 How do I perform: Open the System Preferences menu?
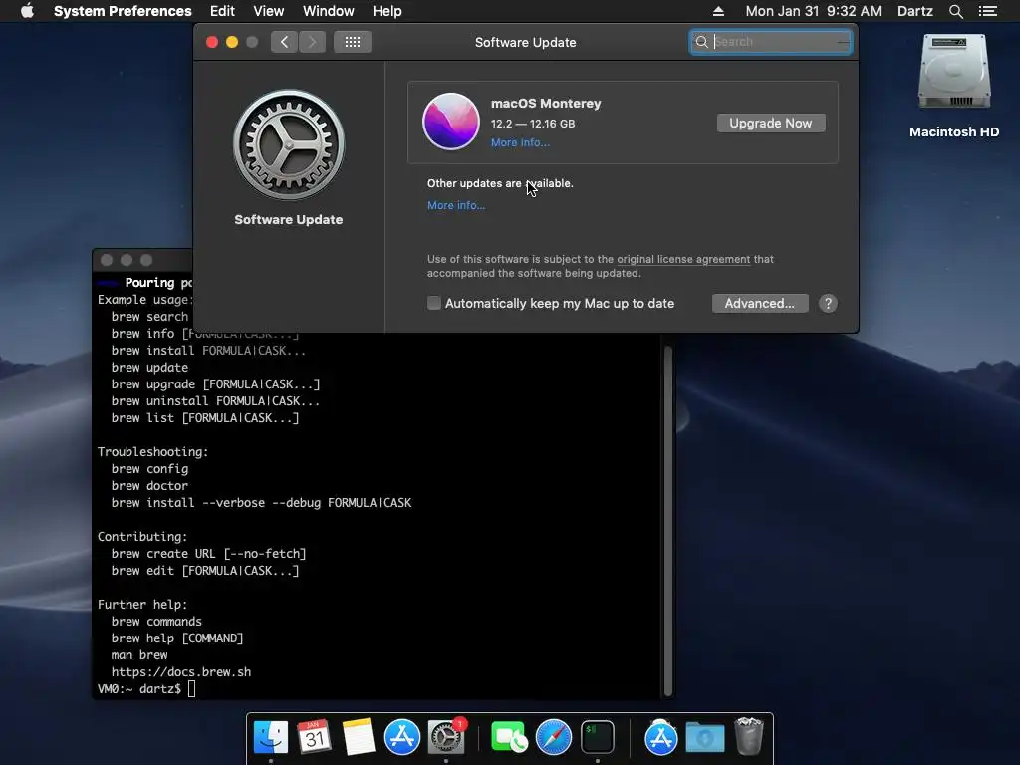[x=123, y=11]
